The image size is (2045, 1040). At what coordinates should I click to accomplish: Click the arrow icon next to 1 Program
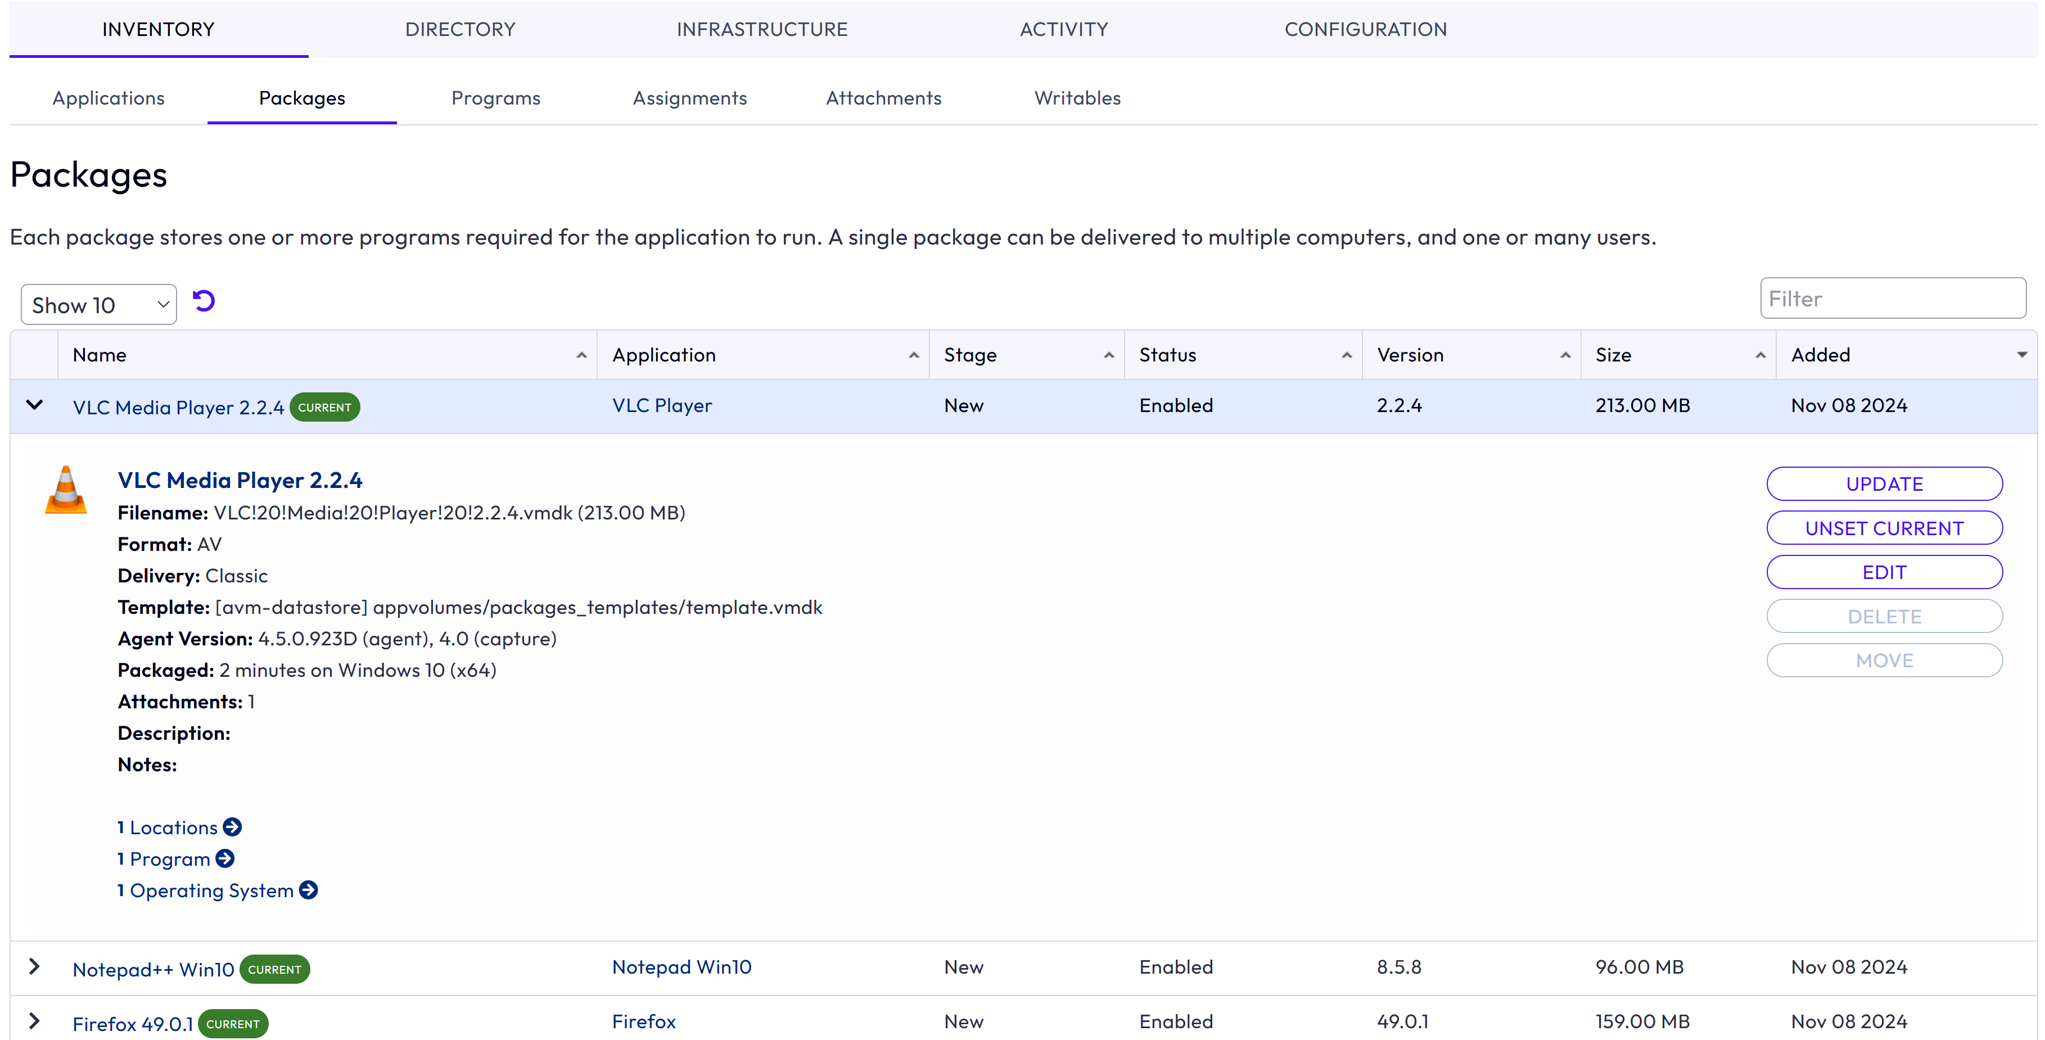pos(225,859)
